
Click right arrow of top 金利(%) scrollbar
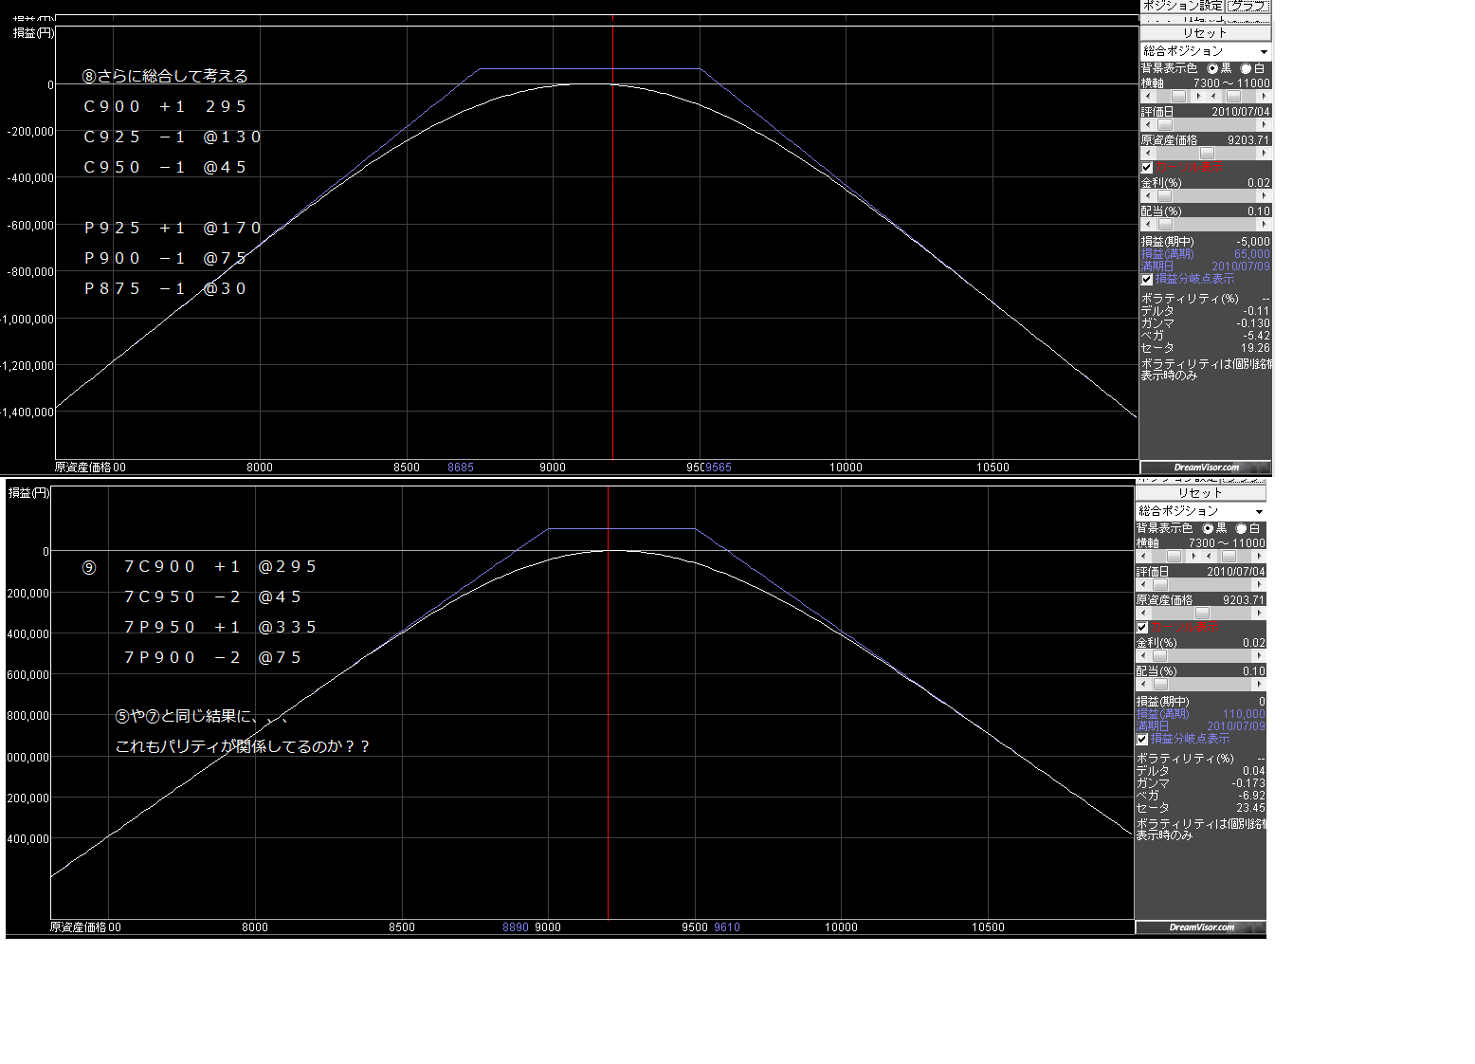[1264, 196]
